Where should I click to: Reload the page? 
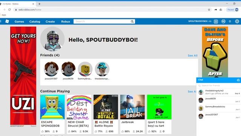[9, 9]
